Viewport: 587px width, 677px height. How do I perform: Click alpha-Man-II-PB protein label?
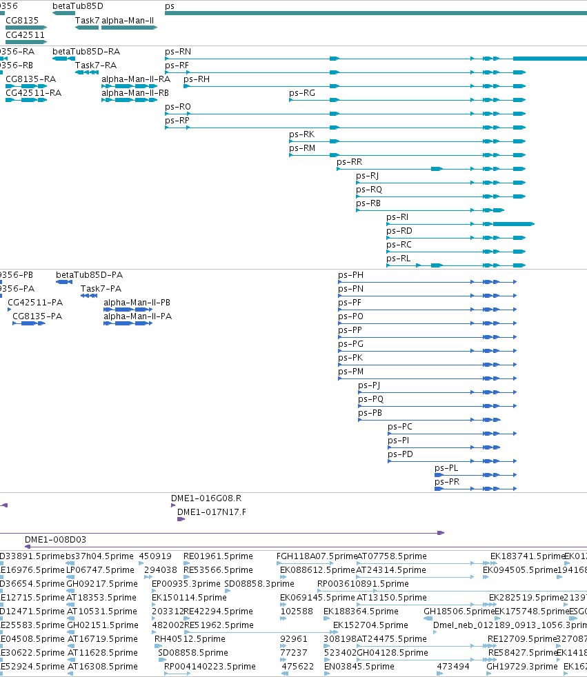[137, 303]
